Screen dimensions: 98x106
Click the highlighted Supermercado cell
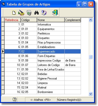tap(51, 51)
